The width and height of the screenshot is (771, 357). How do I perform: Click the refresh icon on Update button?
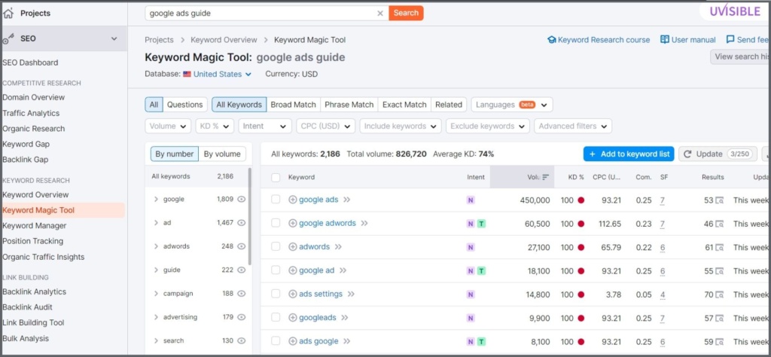(x=687, y=154)
